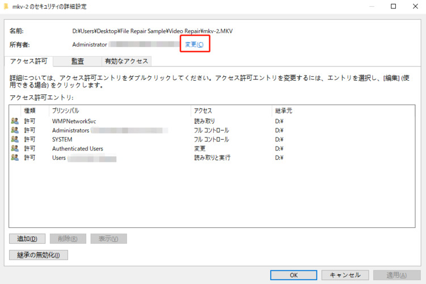
Task: Click the 変更(C) owner change link
Action: tap(194, 44)
